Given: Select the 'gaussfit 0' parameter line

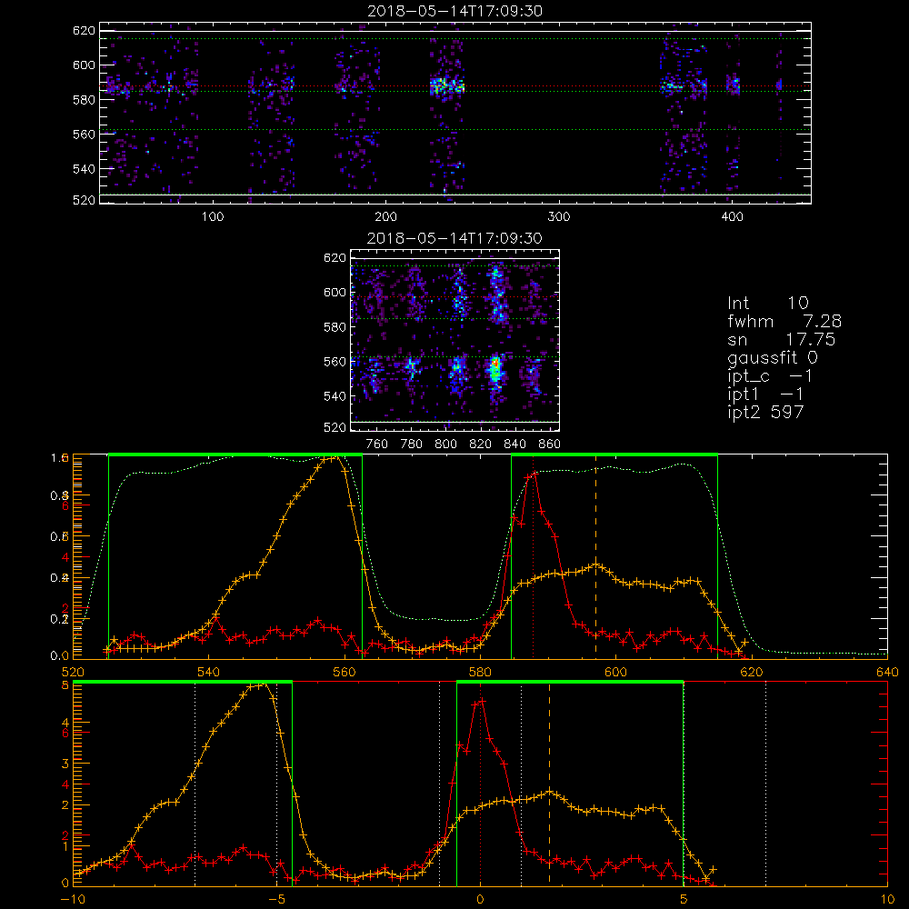Looking at the screenshot, I should pyautogui.click(x=773, y=357).
